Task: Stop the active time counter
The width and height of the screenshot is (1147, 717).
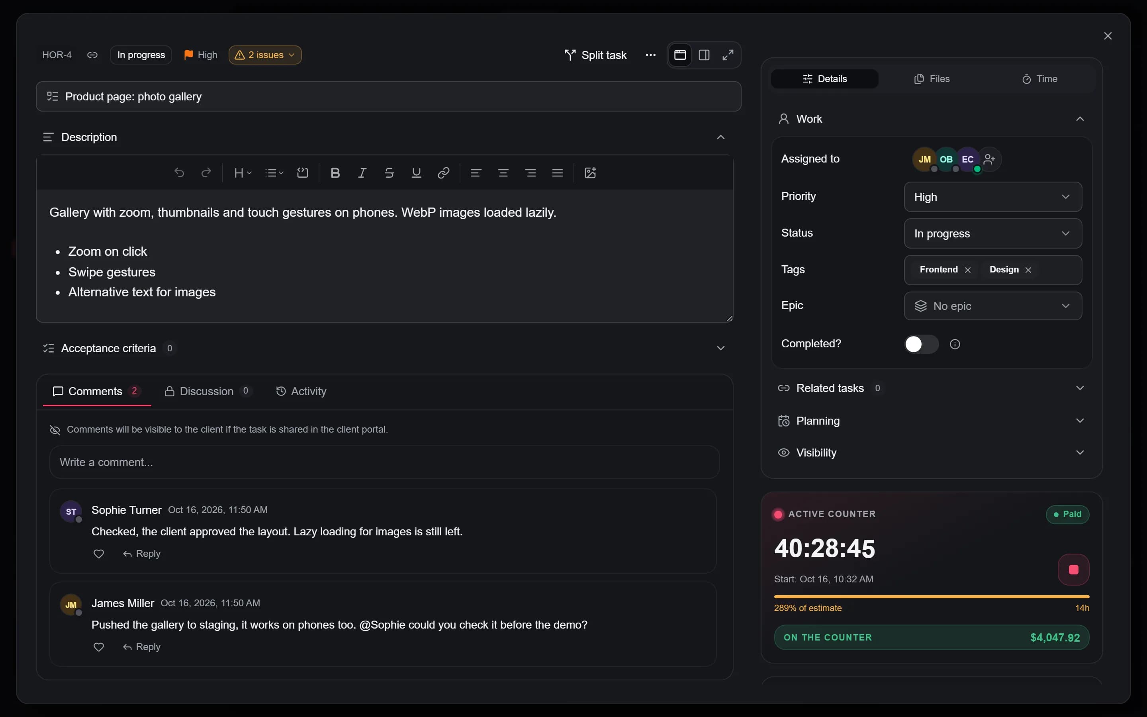Action: (1074, 570)
